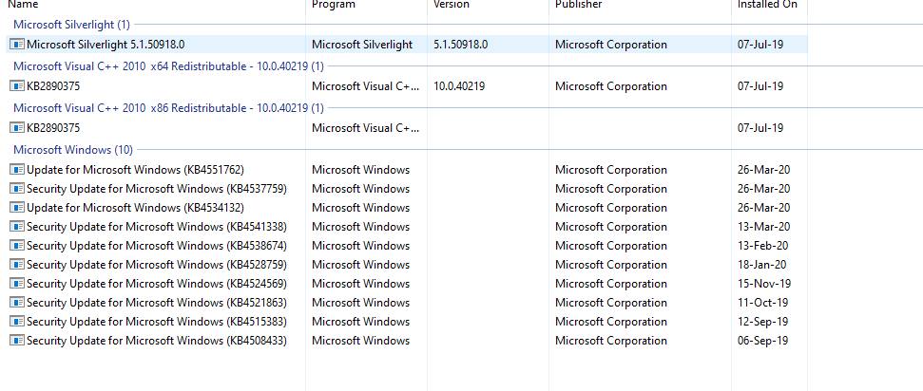Click version cell 5.1.50918.0

[460, 44]
